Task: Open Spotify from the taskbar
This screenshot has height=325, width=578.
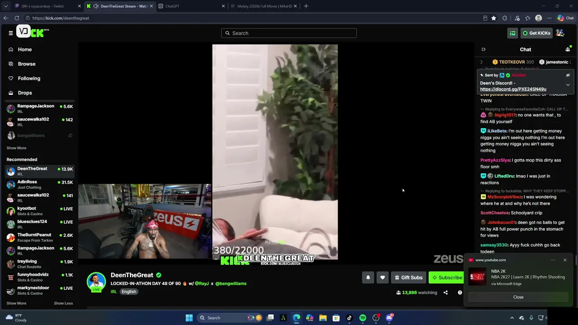Action: pyautogui.click(x=363, y=318)
